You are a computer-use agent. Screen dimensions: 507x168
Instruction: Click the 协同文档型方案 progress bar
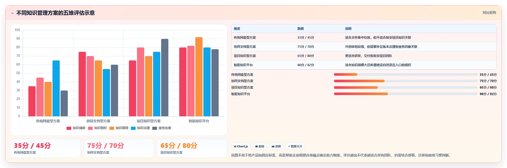pos(406,81)
